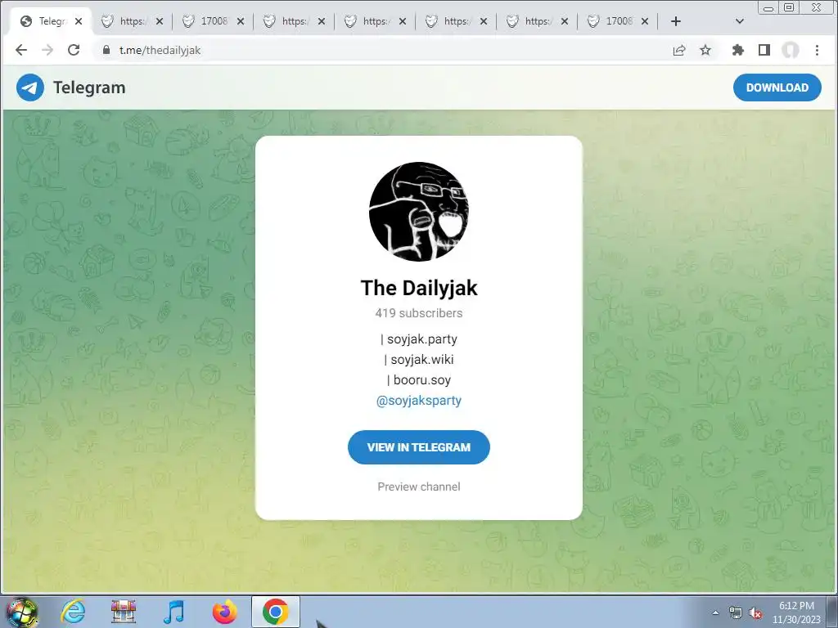Follow the @soyjaksparty link
Viewport: 838px width, 628px height.
click(418, 401)
